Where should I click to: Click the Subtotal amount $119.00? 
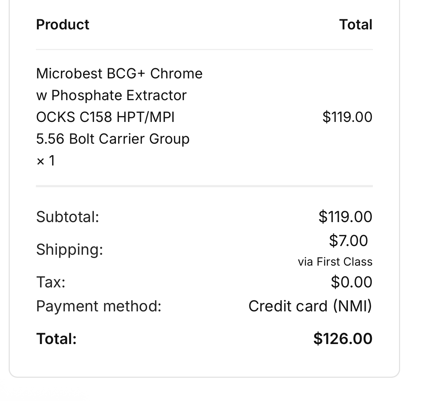(x=345, y=217)
